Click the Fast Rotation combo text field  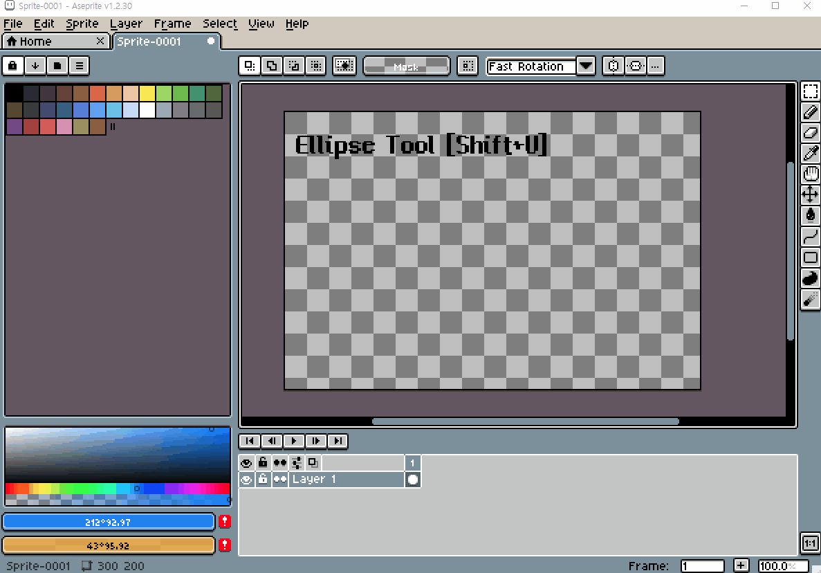(531, 66)
